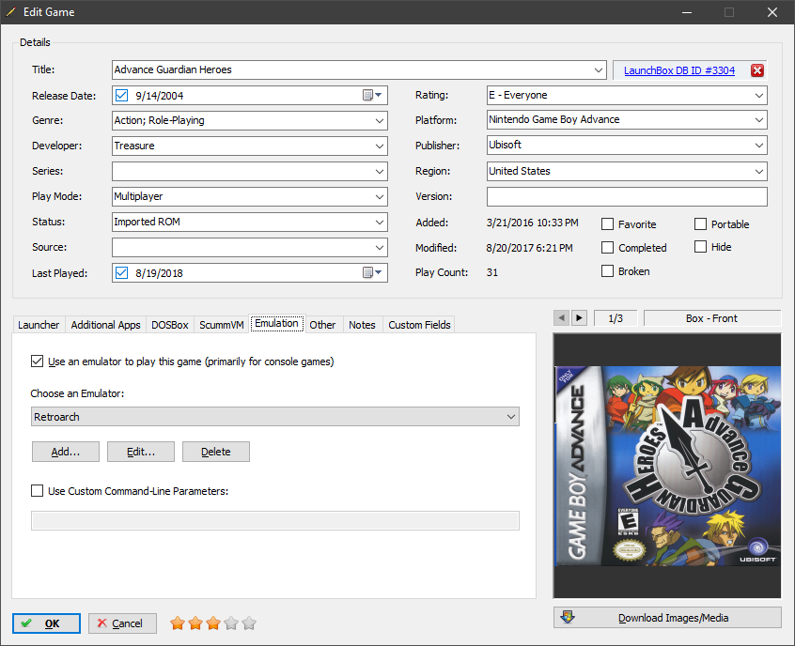Set rating to five stars

[249, 623]
